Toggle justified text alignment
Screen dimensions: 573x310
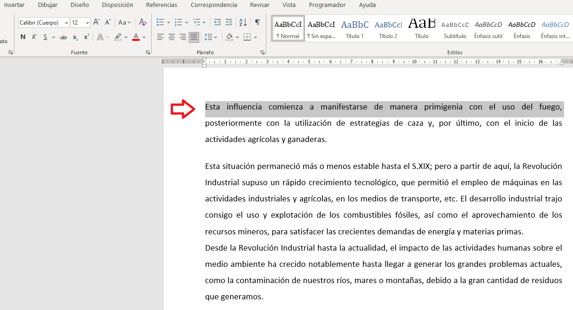tap(194, 37)
